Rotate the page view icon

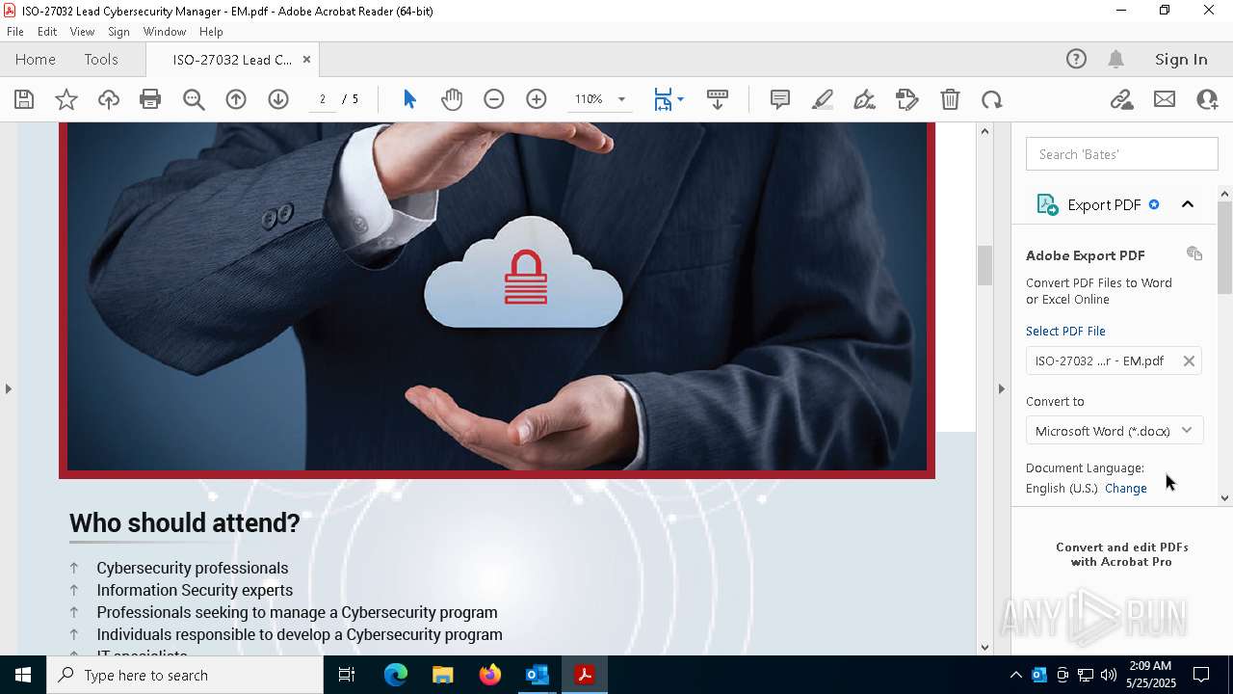pyautogui.click(x=992, y=99)
